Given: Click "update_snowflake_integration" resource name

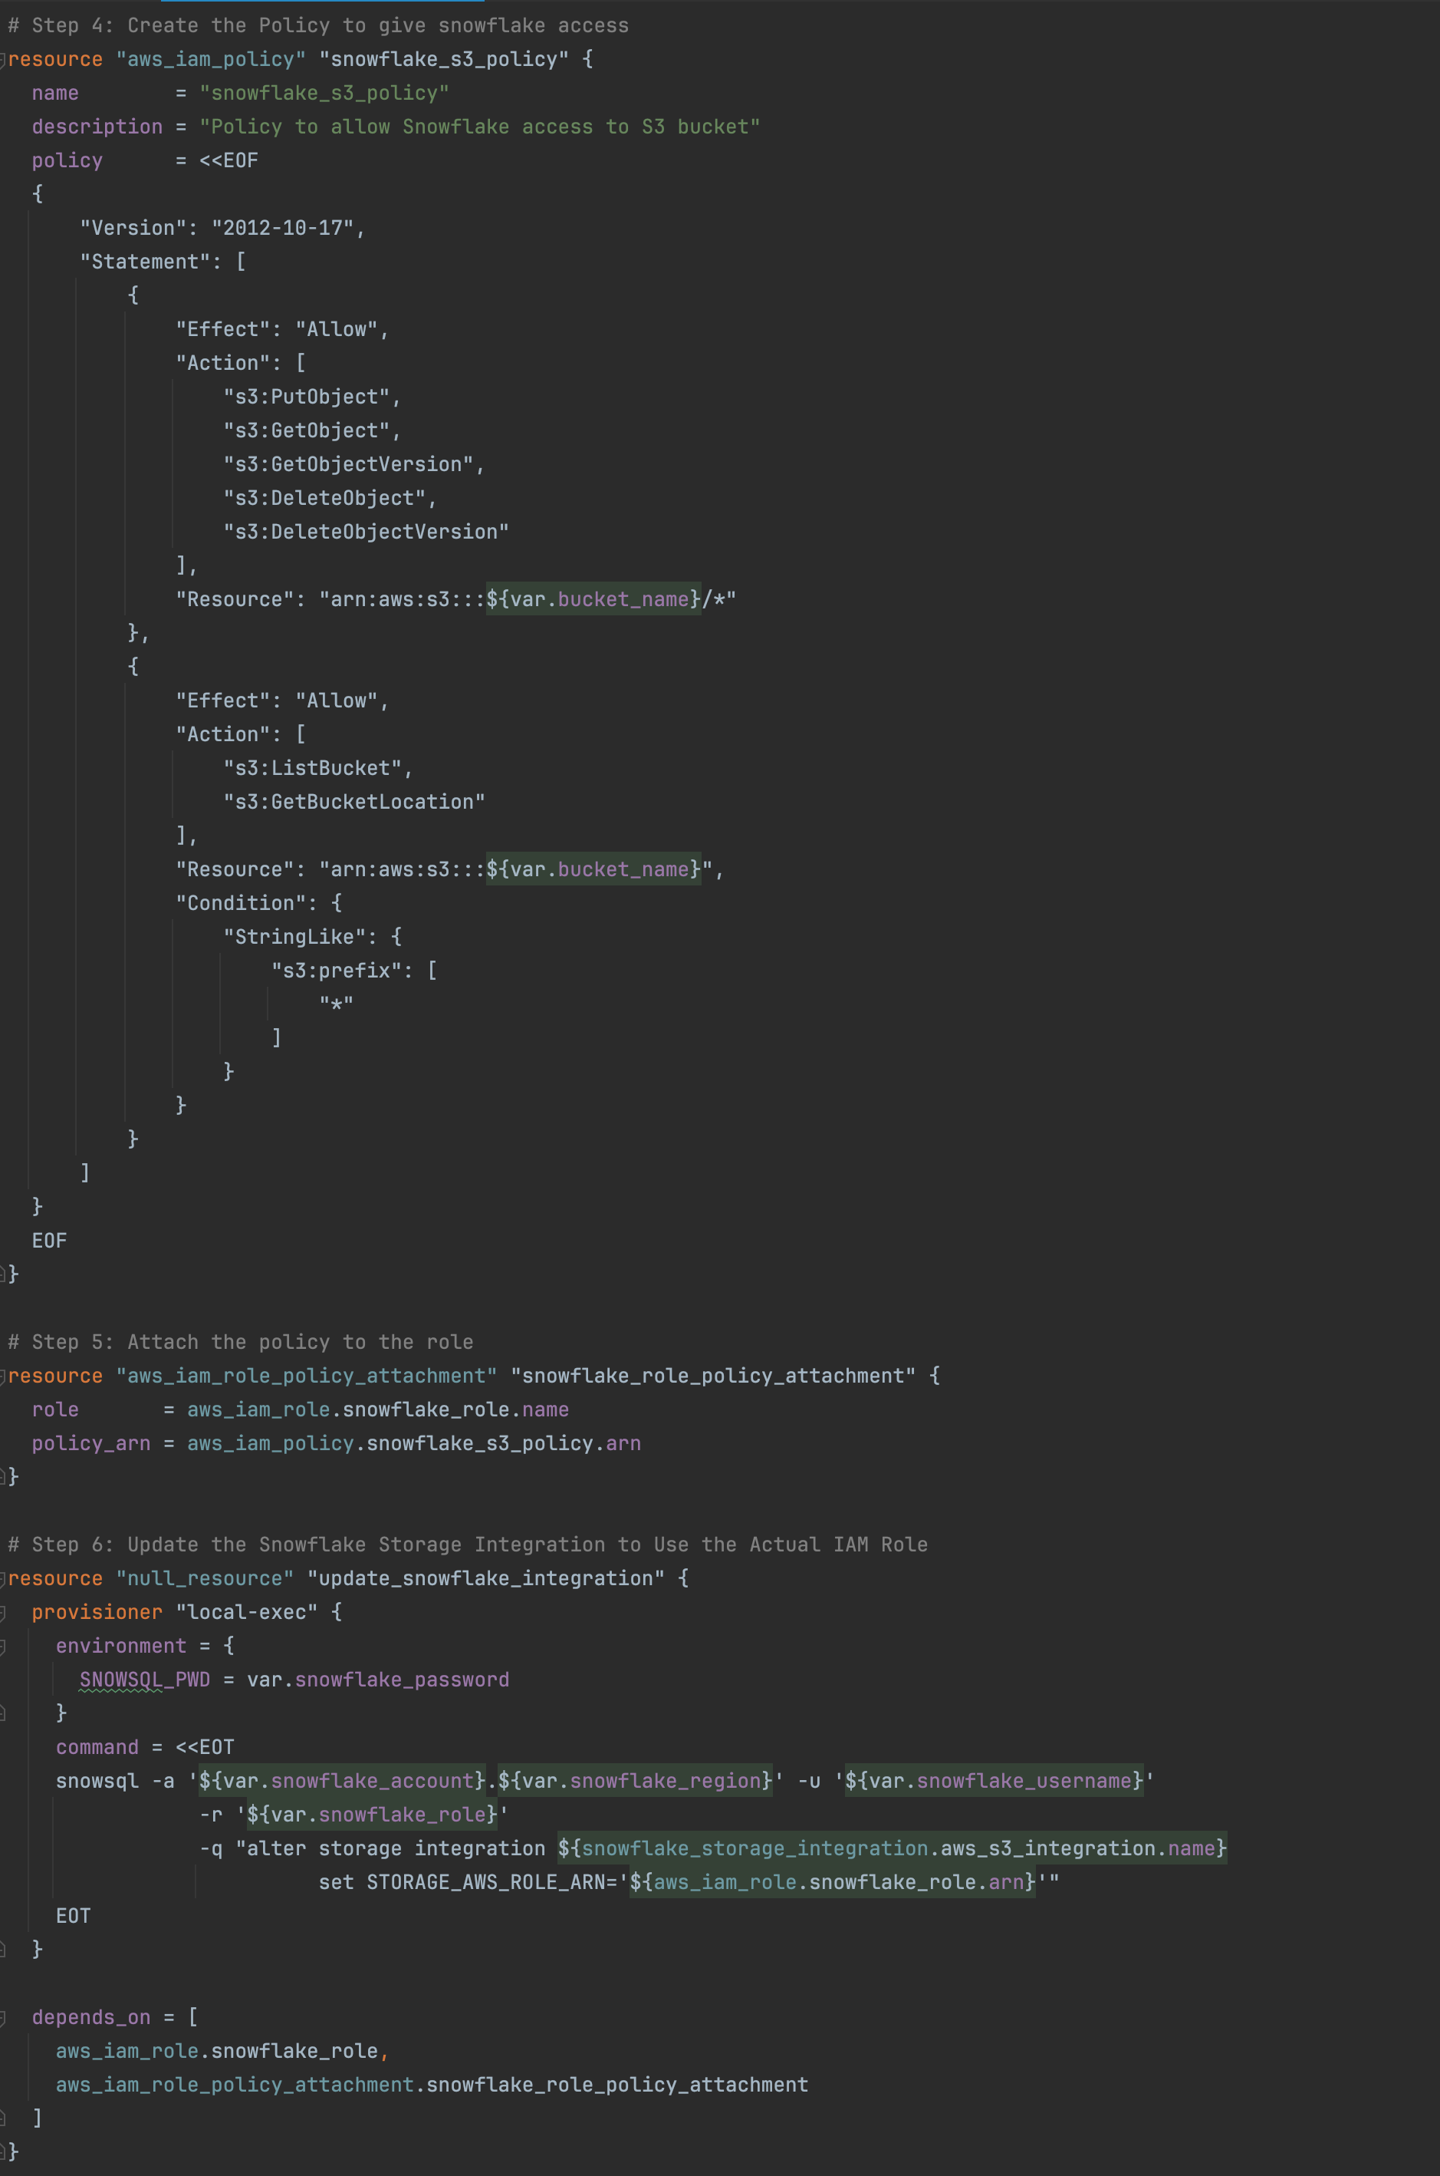Looking at the screenshot, I should [x=486, y=1579].
